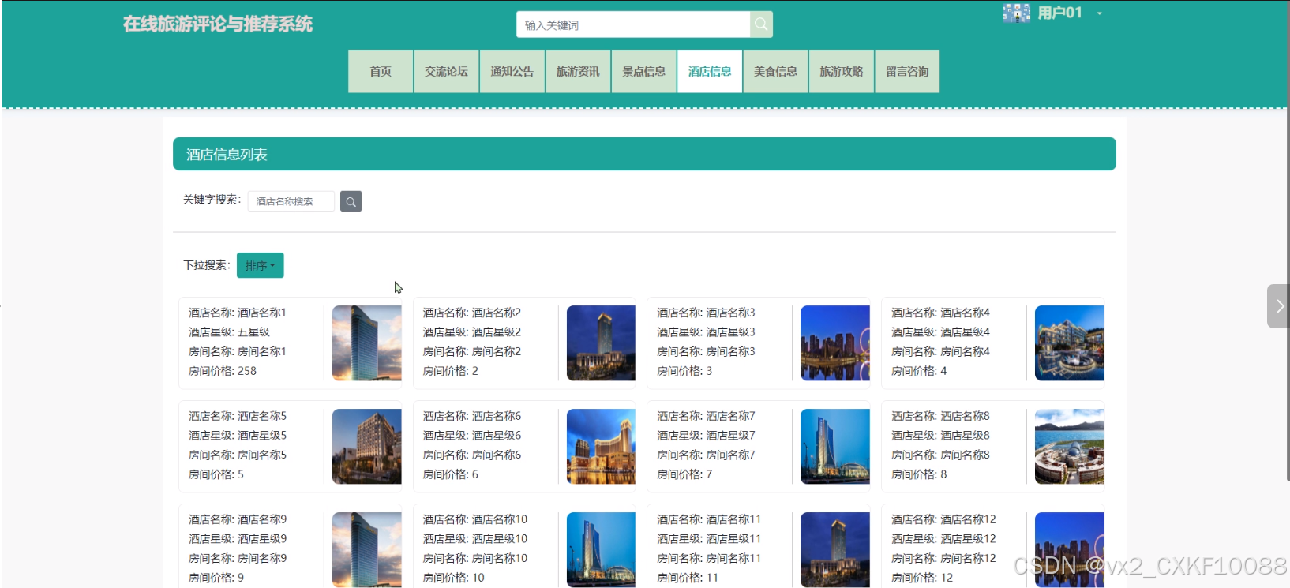
Task: Click the text 酒店名称: 酒店名称7
Action: click(707, 416)
